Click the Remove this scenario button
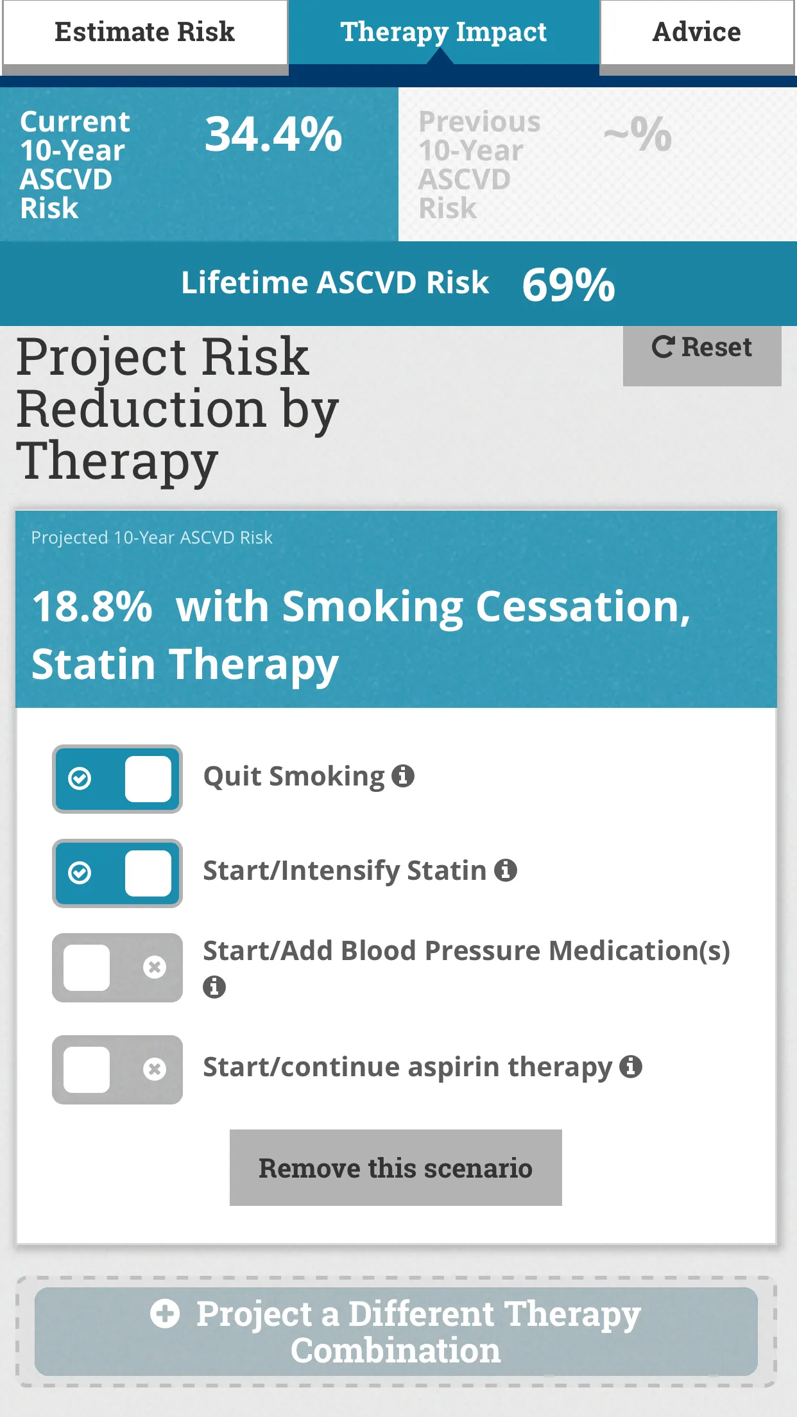The height and width of the screenshot is (1417, 797). [395, 1168]
